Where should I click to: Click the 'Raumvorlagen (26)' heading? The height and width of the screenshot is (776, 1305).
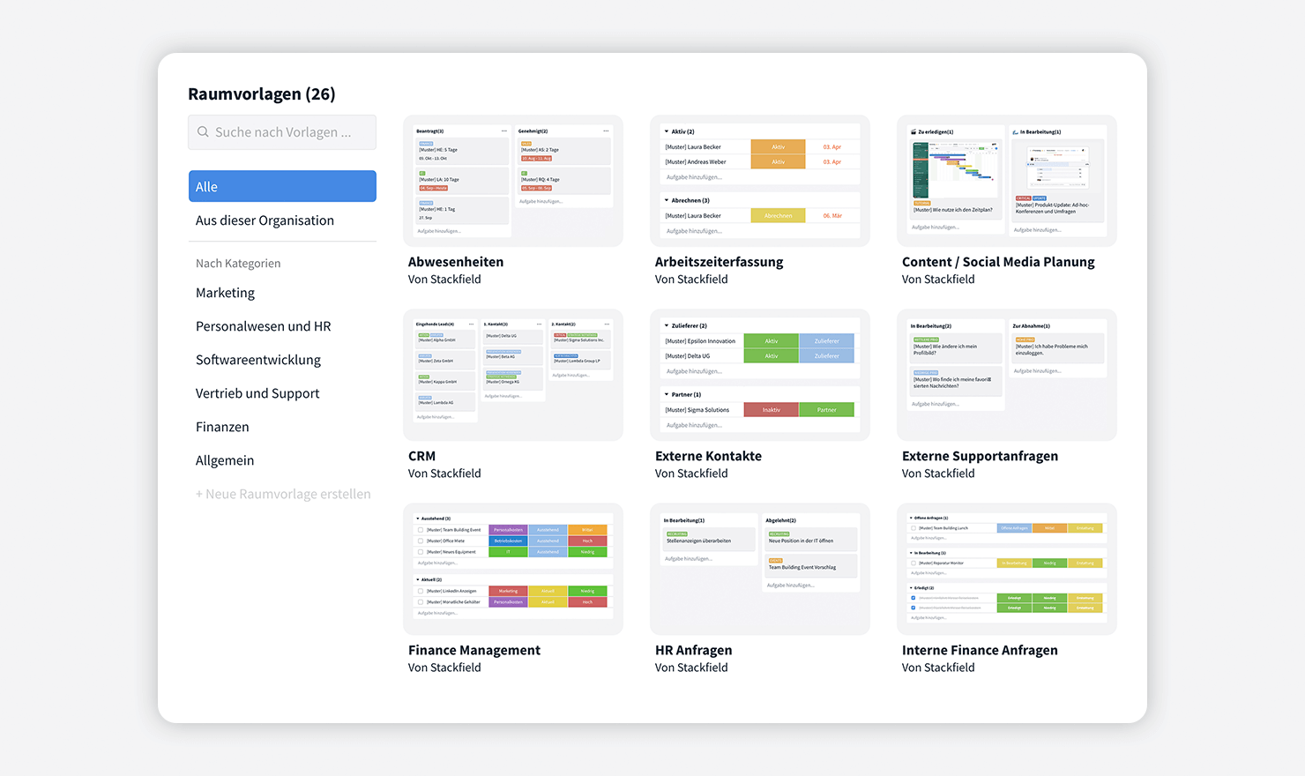coord(262,94)
